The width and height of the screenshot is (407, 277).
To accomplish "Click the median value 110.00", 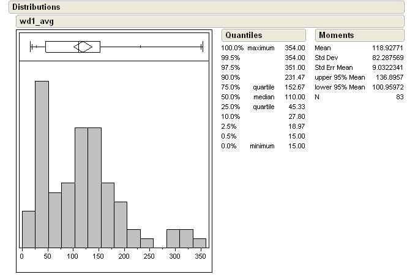I will pos(294,97).
